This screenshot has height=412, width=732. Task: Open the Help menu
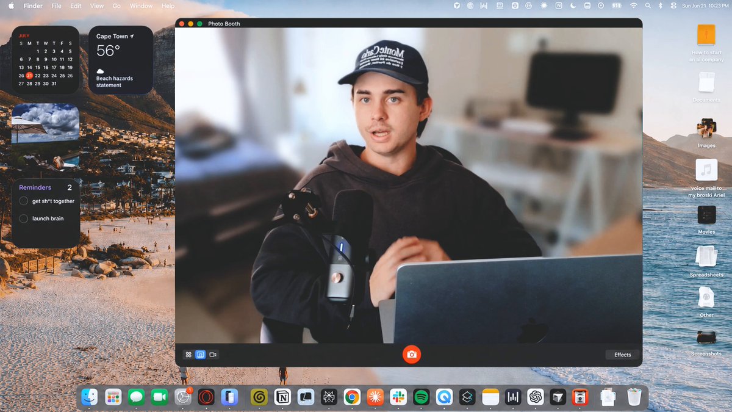click(168, 5)
